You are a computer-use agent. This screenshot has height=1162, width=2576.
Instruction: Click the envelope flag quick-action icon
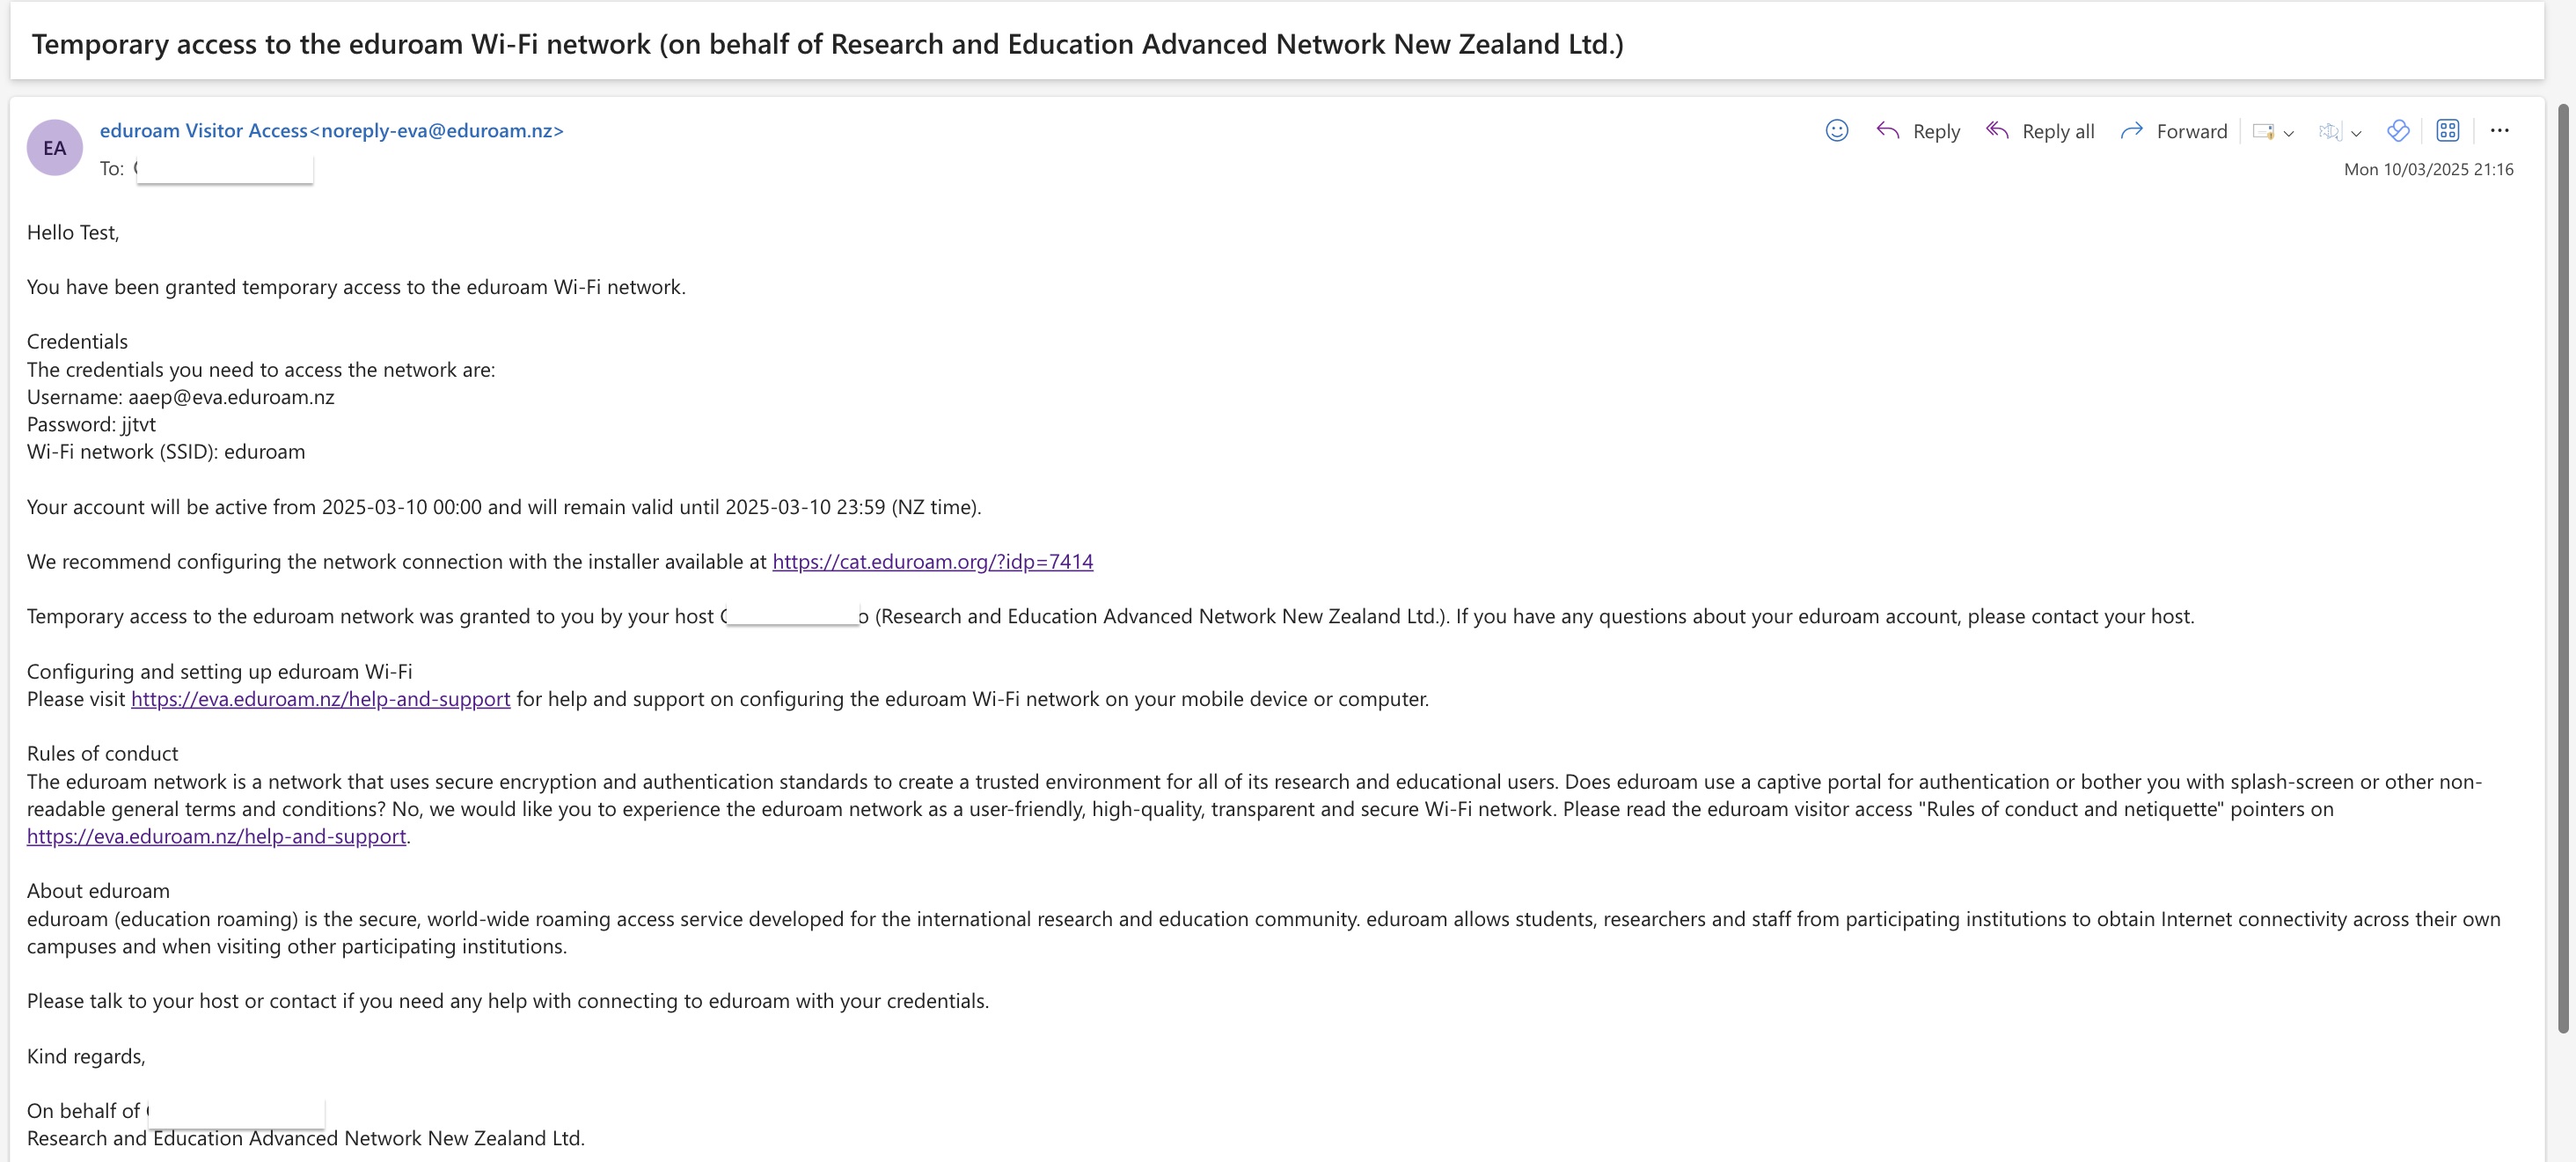click(x=2262, y=131)
